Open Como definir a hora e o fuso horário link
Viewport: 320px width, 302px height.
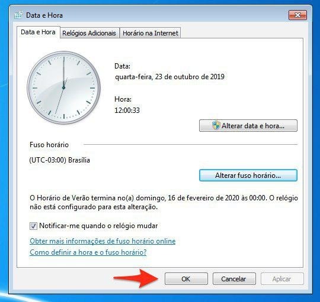(x=88, y=252)
